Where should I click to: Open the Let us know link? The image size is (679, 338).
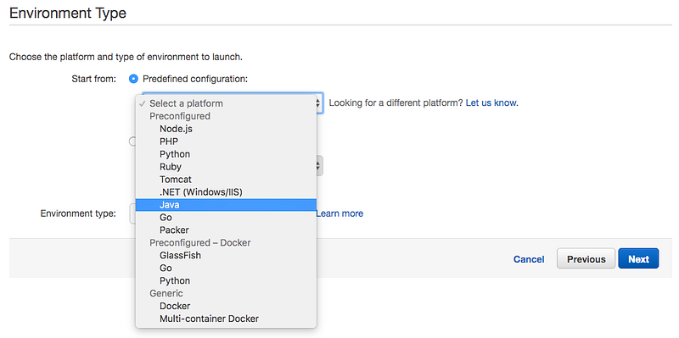tap(492, 103)
